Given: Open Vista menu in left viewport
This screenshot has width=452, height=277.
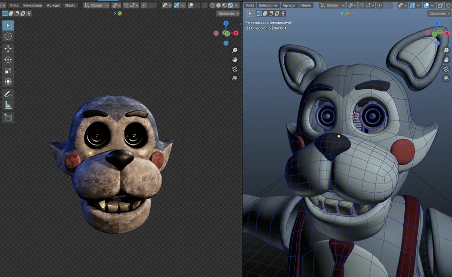Looking at the screenshot, I should 14,5.
